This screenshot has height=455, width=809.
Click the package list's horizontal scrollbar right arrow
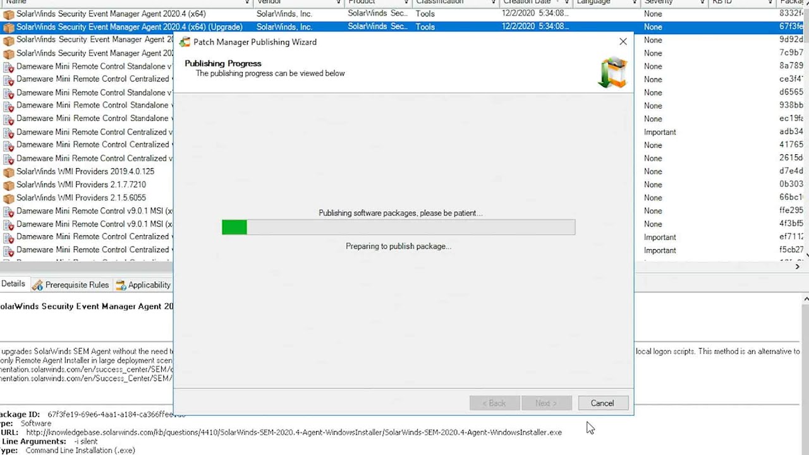[x=797, y=267]
